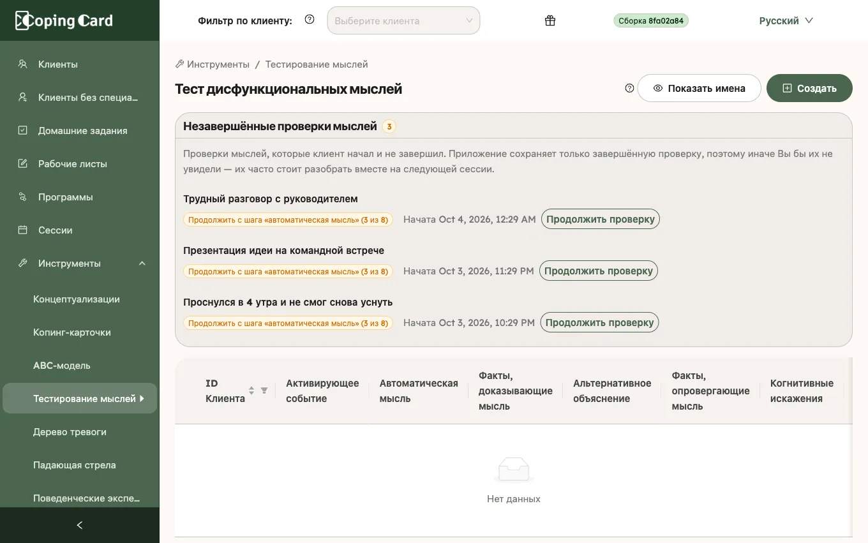Click the Активирующее событие column header
This screenshot has width=868, height=543.
tap(322, 391)
